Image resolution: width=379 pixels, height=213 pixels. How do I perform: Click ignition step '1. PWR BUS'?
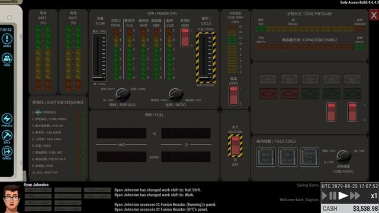[x=44, y=112]
